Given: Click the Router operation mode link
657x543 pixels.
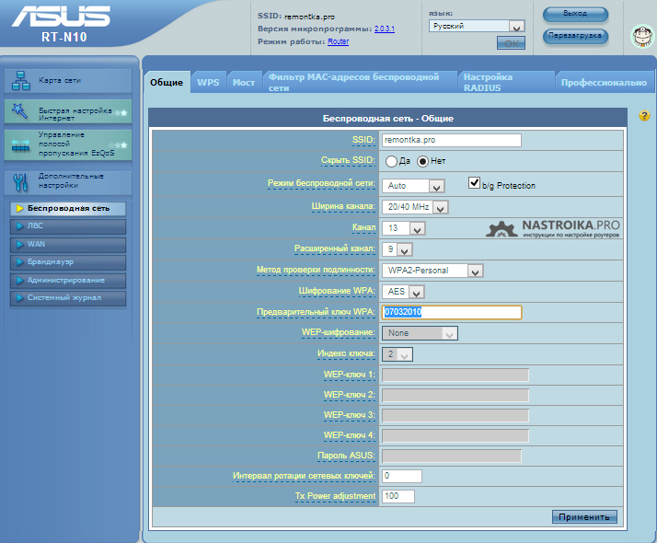Looking at the screenshot, I should (x=338, y=41).
